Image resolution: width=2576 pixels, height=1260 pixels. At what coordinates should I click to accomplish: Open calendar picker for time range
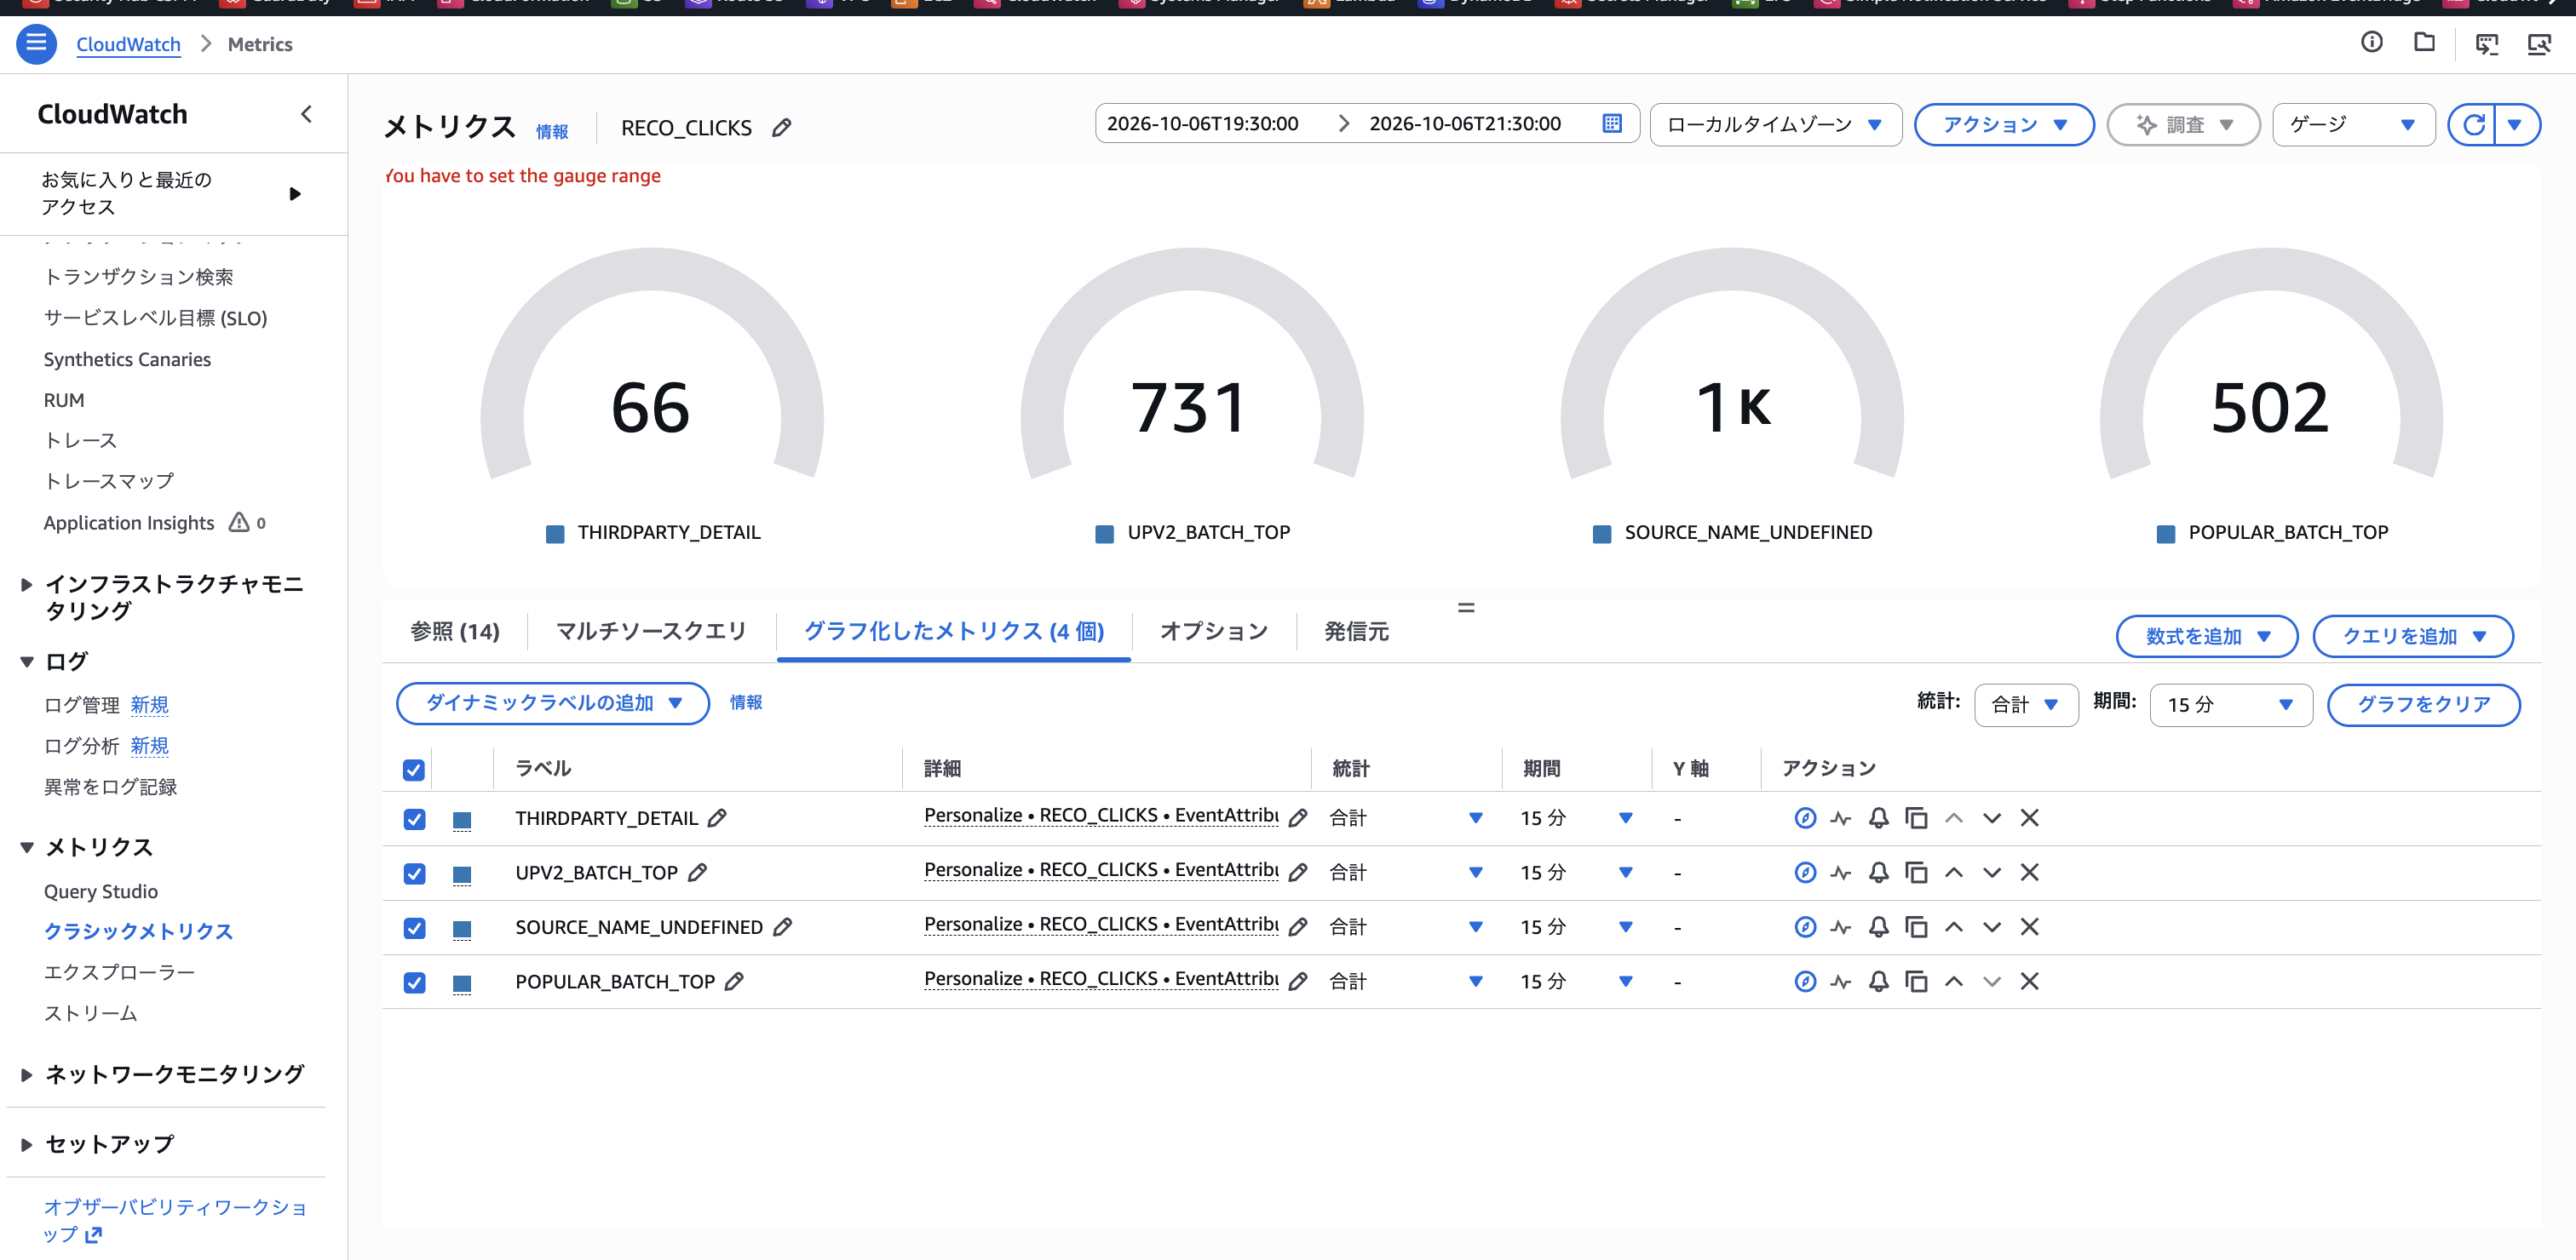[x=1612, y=124]
